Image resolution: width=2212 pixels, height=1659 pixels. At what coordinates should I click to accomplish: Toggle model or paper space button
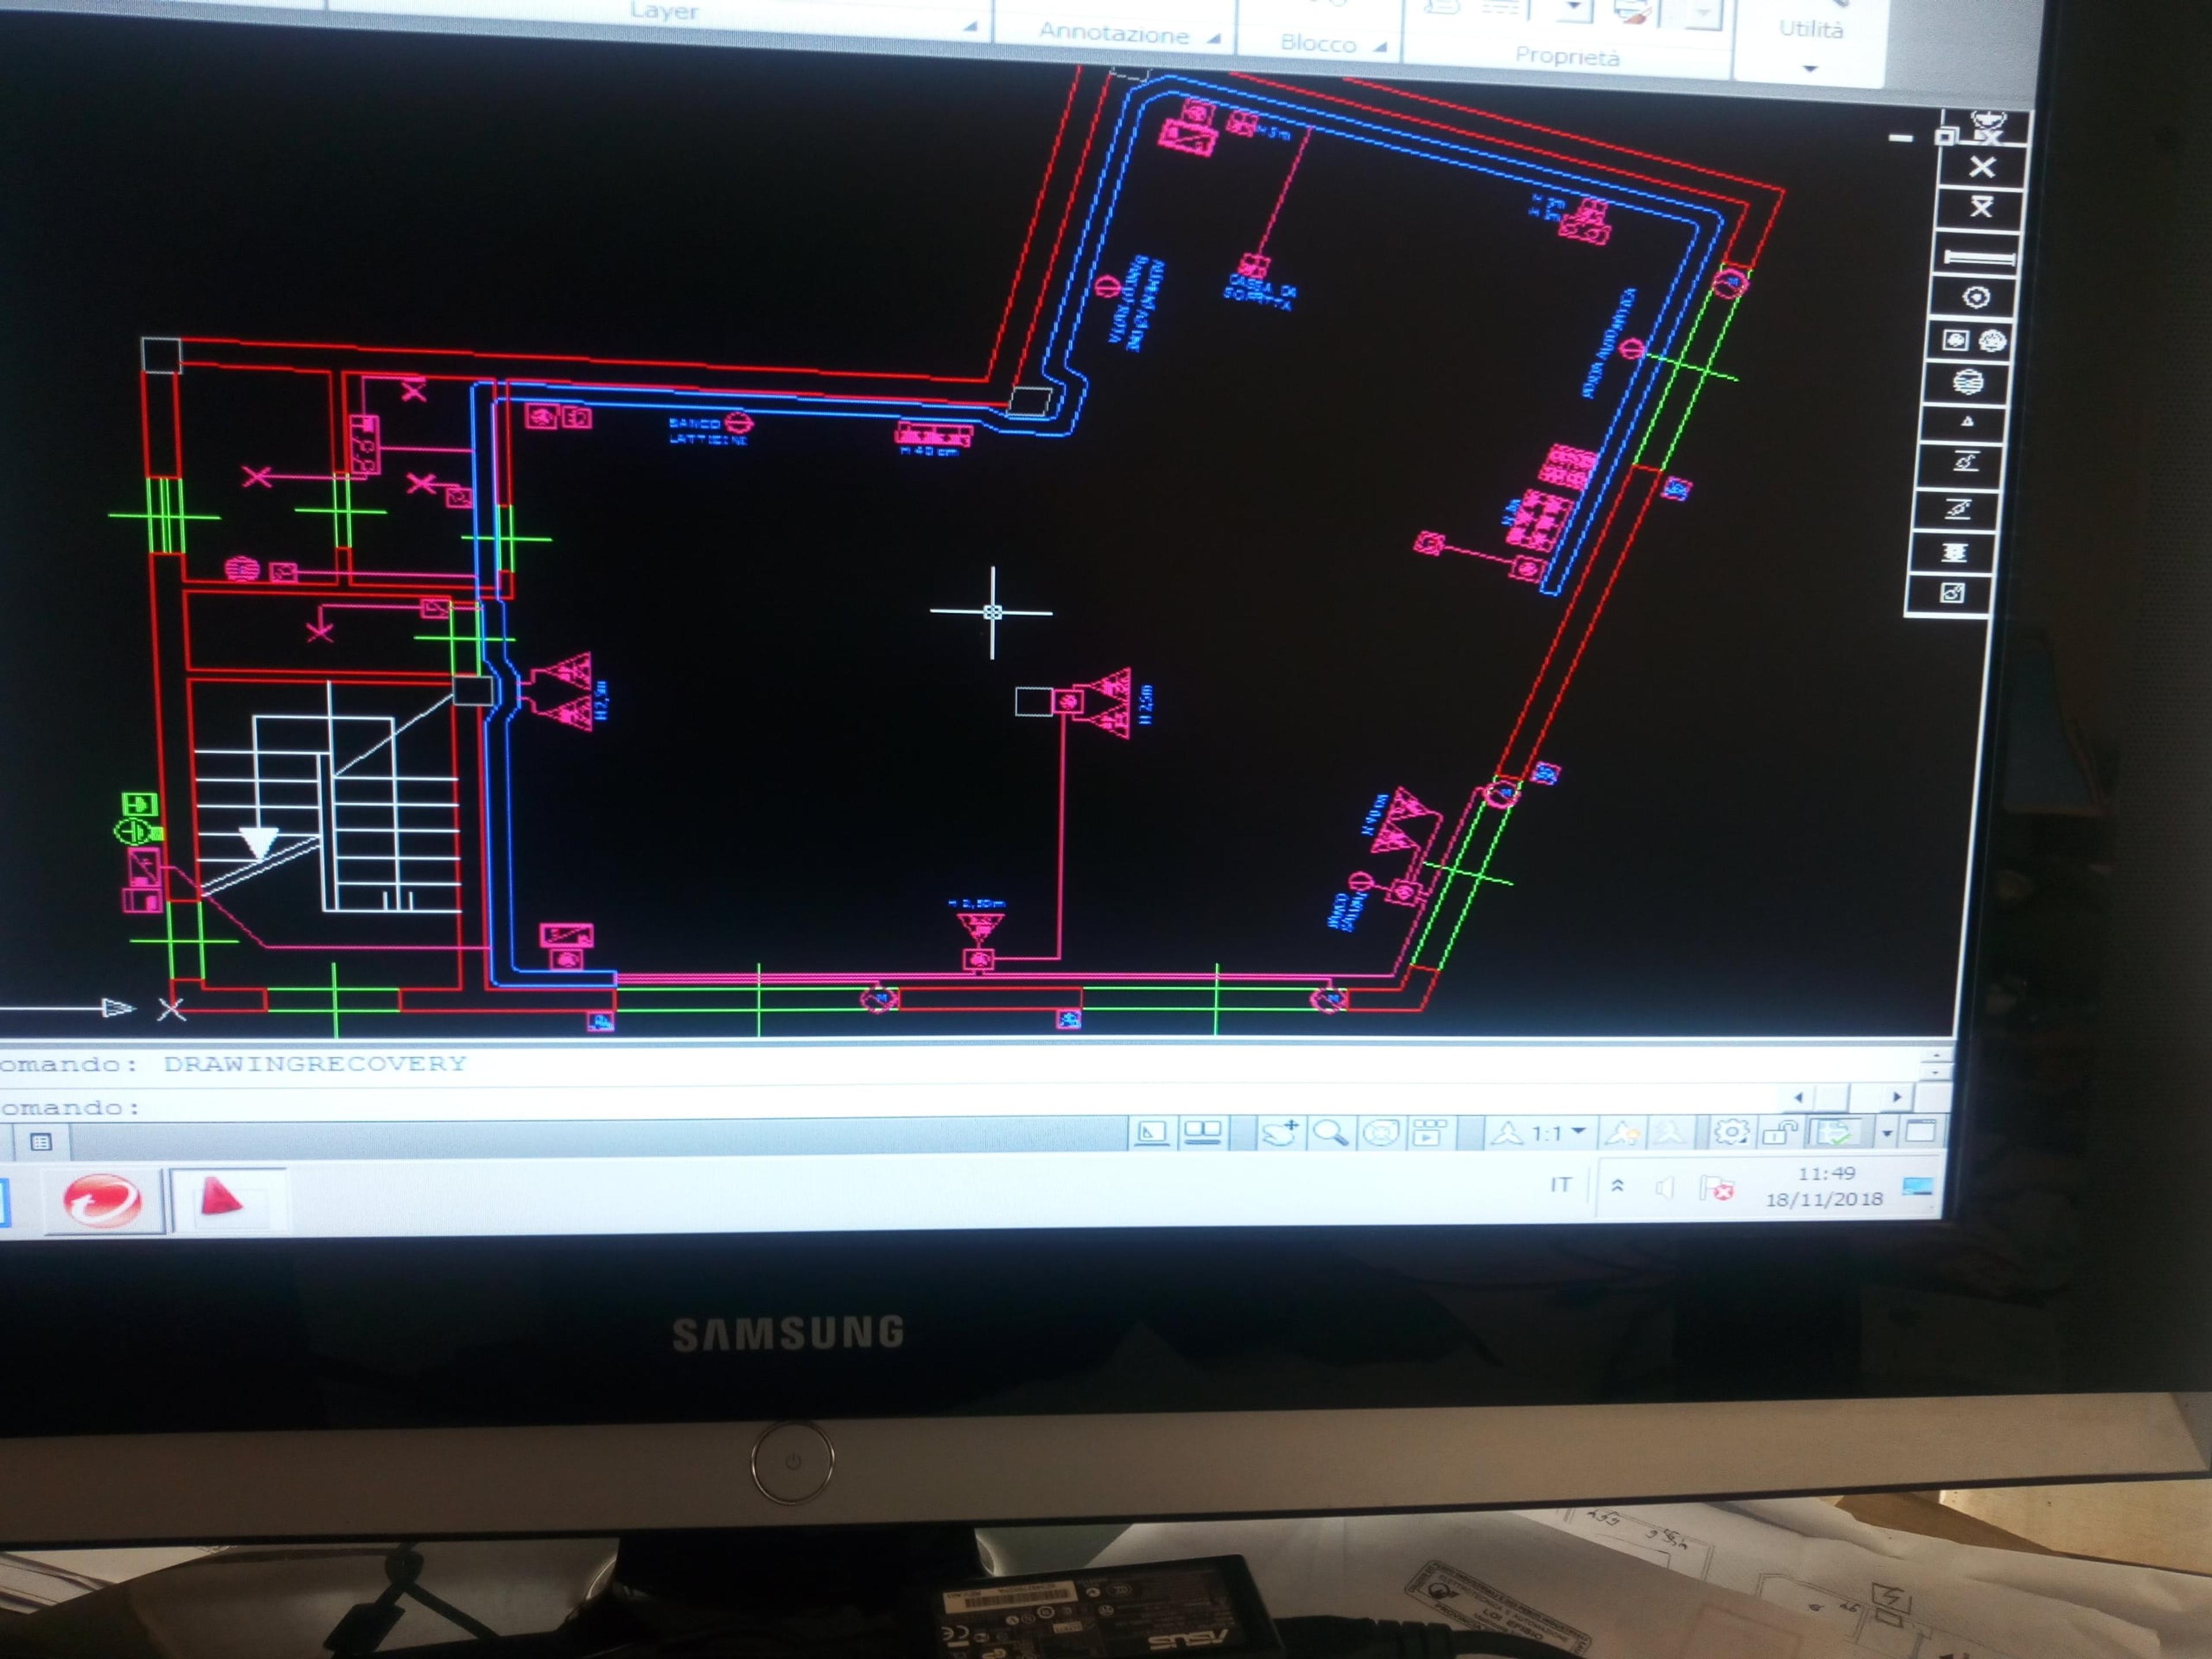[1151, 1133]
